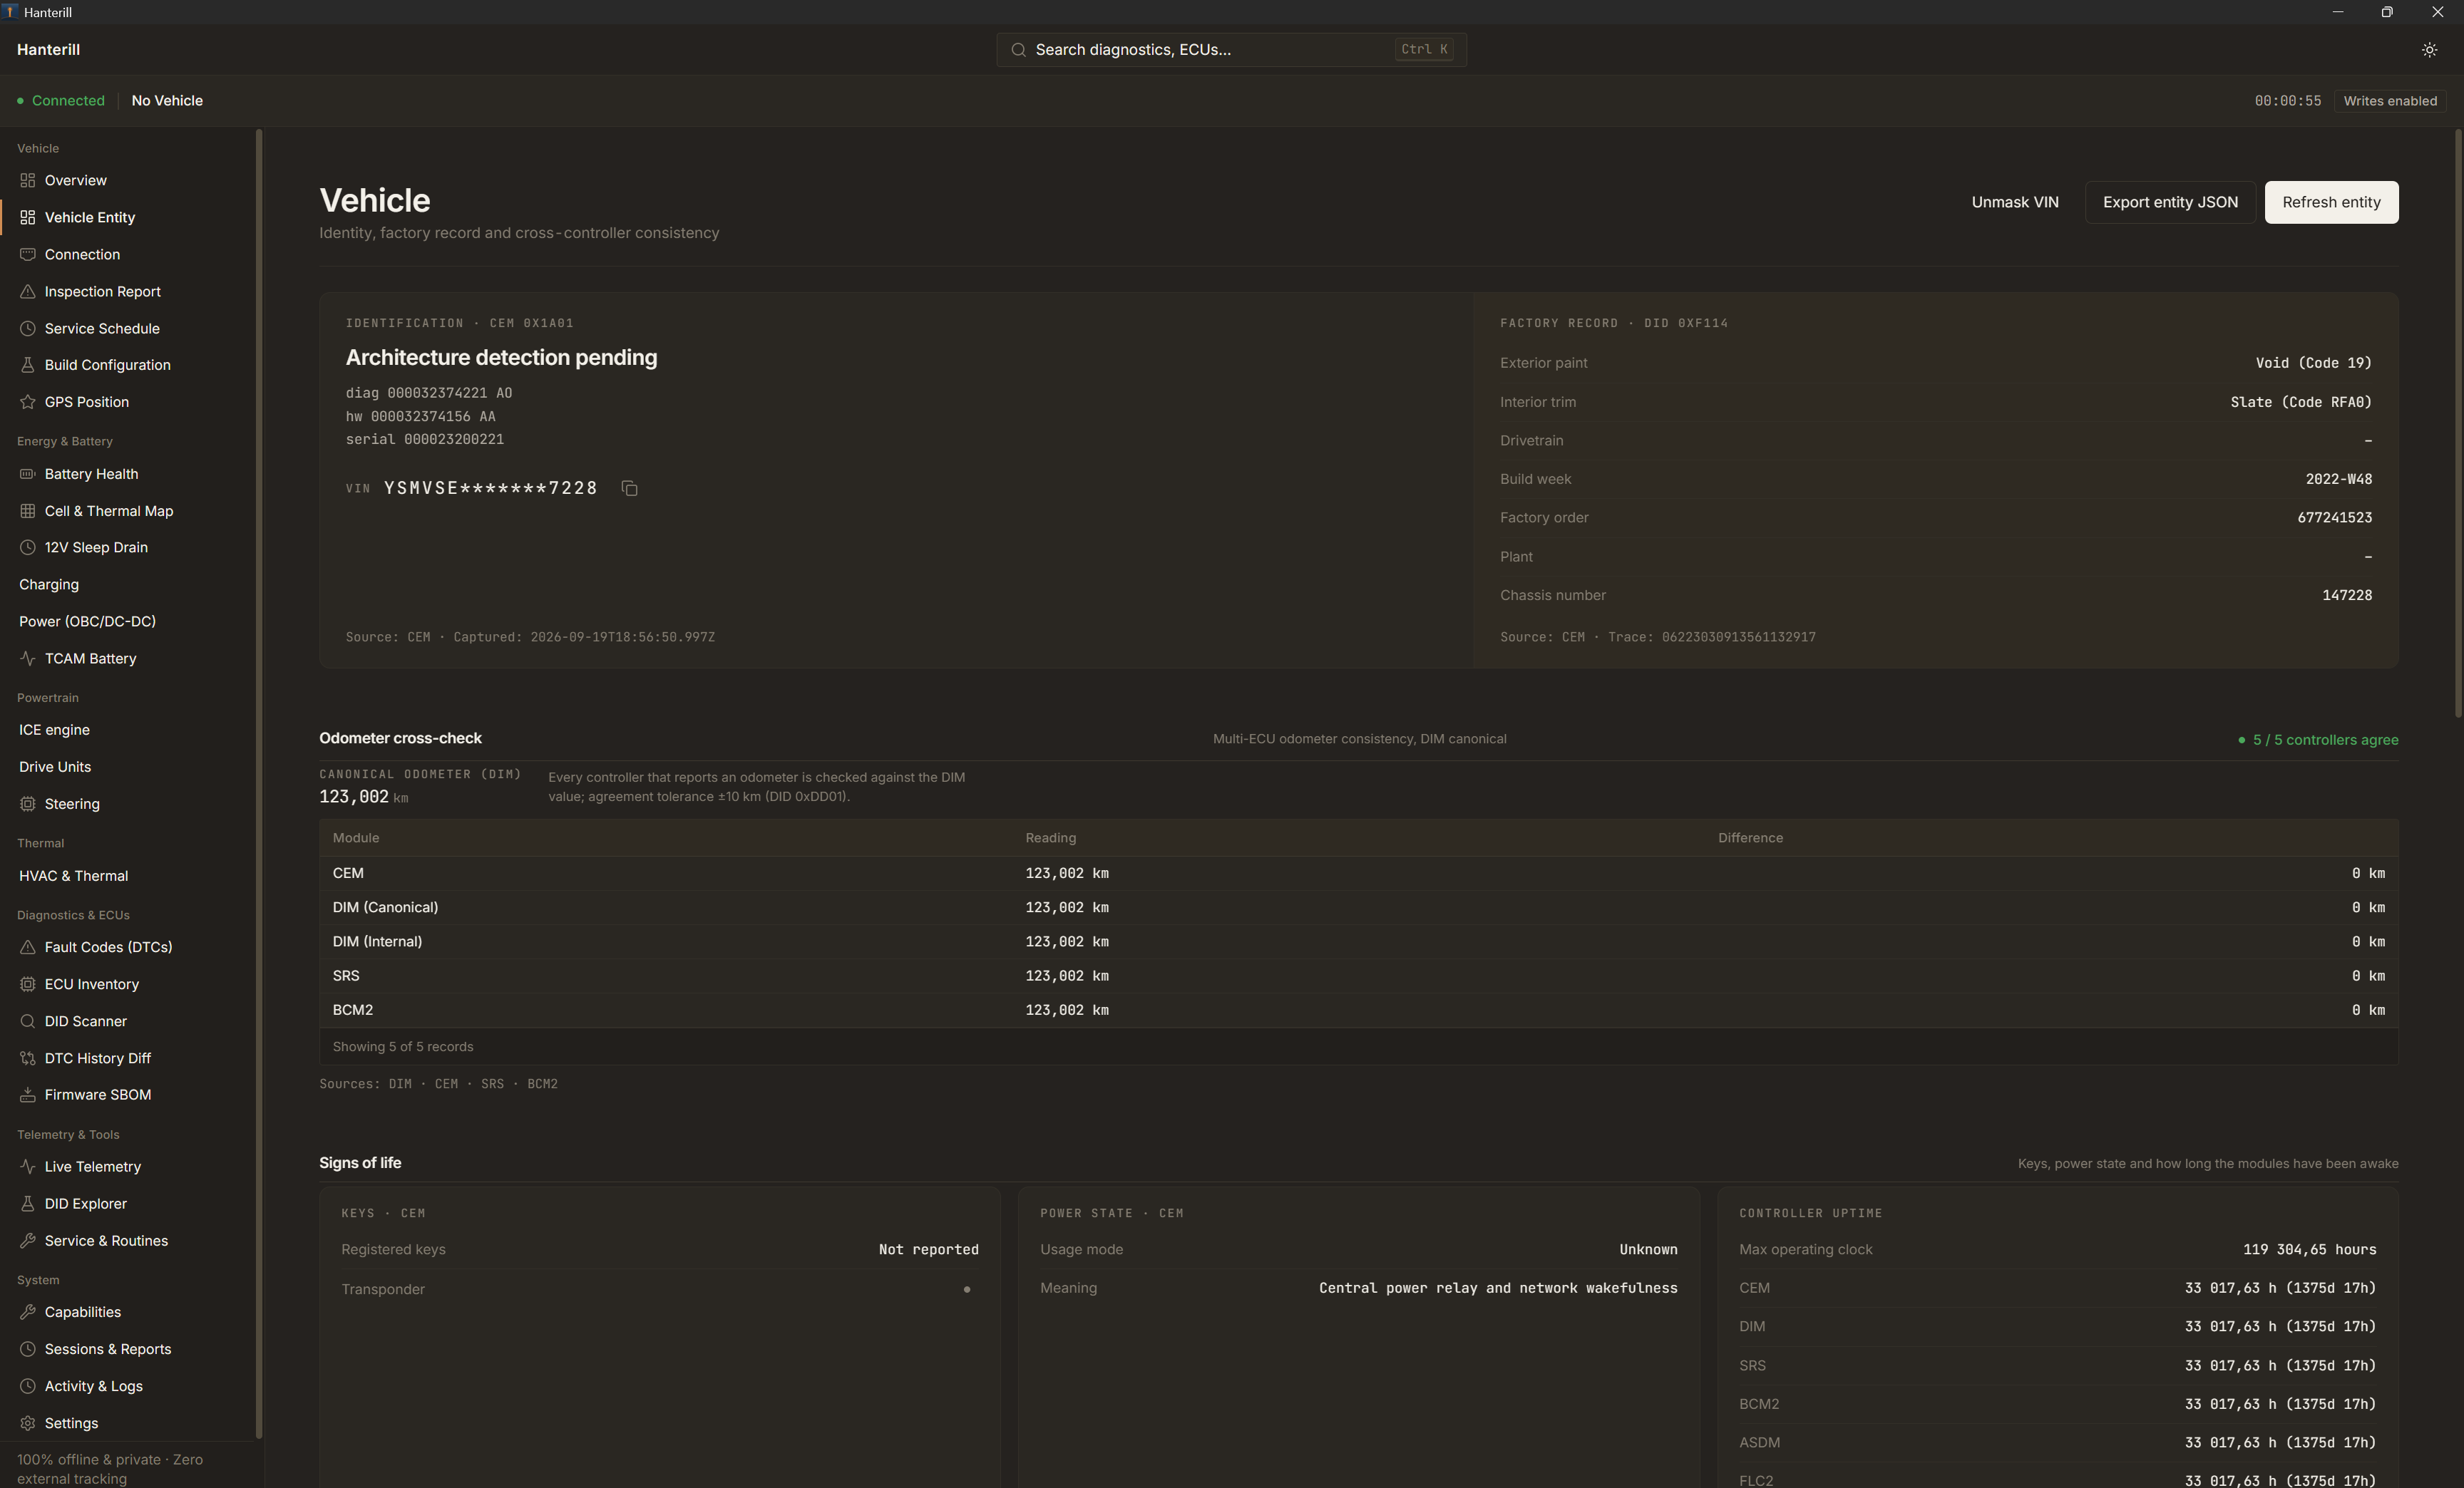Click the Settings gear icon in sidebar
The image size is (2464, 1488).
pos(28,1423)
